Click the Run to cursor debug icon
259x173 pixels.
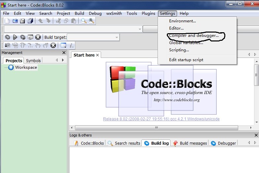[x=15, y=45]
